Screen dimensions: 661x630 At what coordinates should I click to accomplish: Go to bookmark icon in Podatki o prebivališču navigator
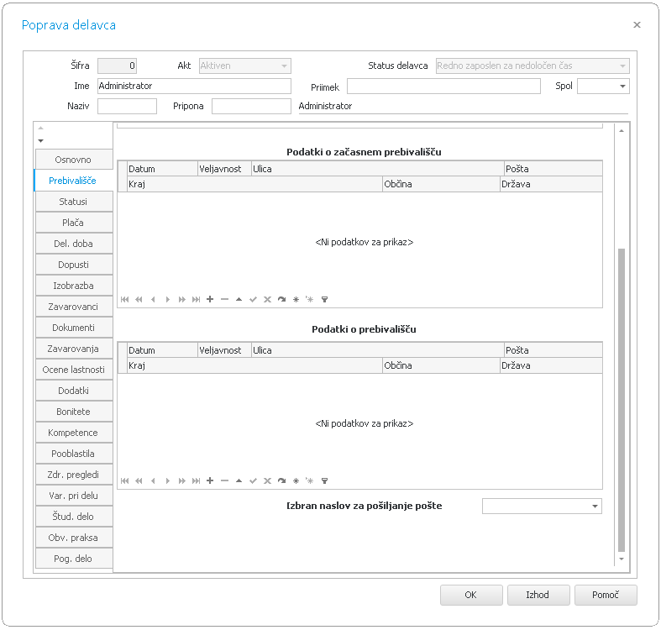(x=310, y=480)
